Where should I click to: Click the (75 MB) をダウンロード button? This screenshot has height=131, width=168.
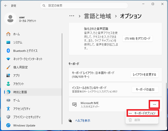[x=137, y=38]
